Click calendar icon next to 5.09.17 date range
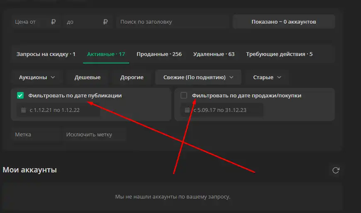This screenshot has width=361, height=213. [187, 110]
